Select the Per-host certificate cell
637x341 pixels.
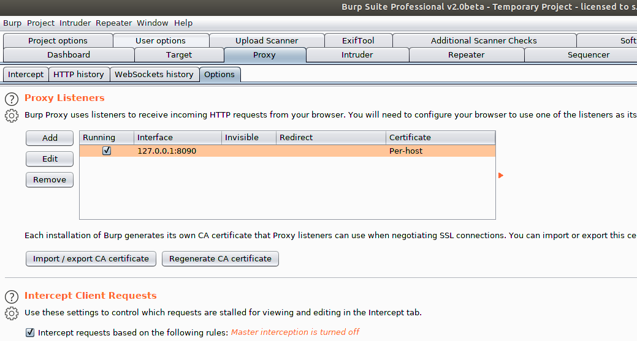[440, 151]
